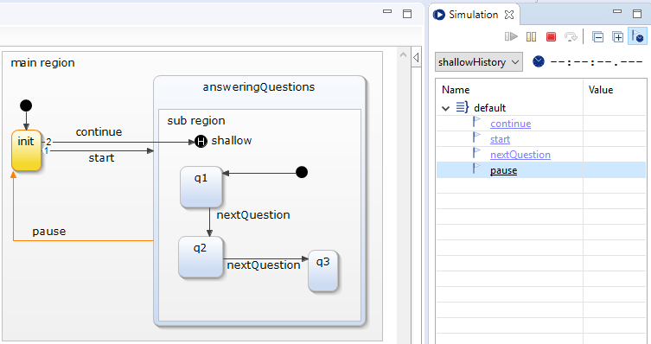Click the shallow history H node
Screen dimensions: 651x344
click(x=201, y=142)
